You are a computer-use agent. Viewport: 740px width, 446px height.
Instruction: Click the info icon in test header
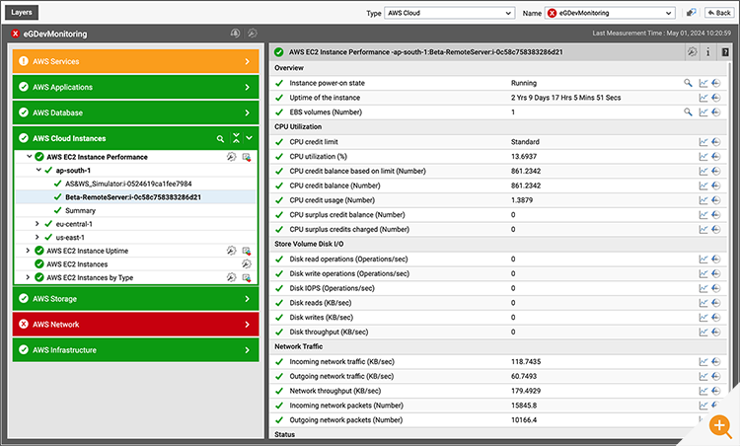click(707, 52)
